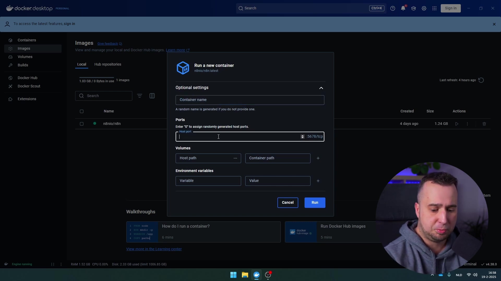Click the Variable field
Viewport: 501px width, 281px height.
(x=208, y=181)
